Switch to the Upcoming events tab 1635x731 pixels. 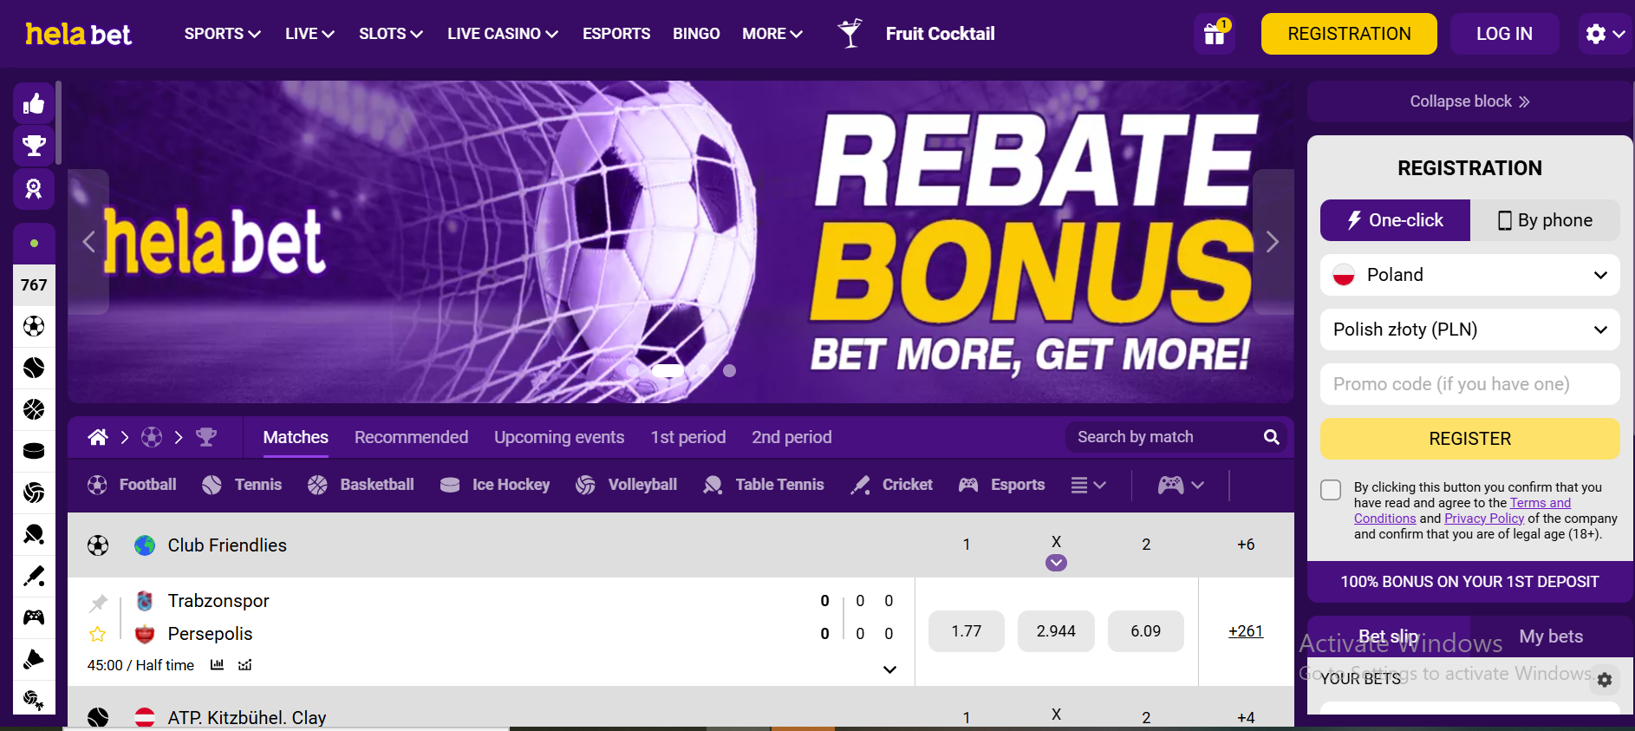559,437
